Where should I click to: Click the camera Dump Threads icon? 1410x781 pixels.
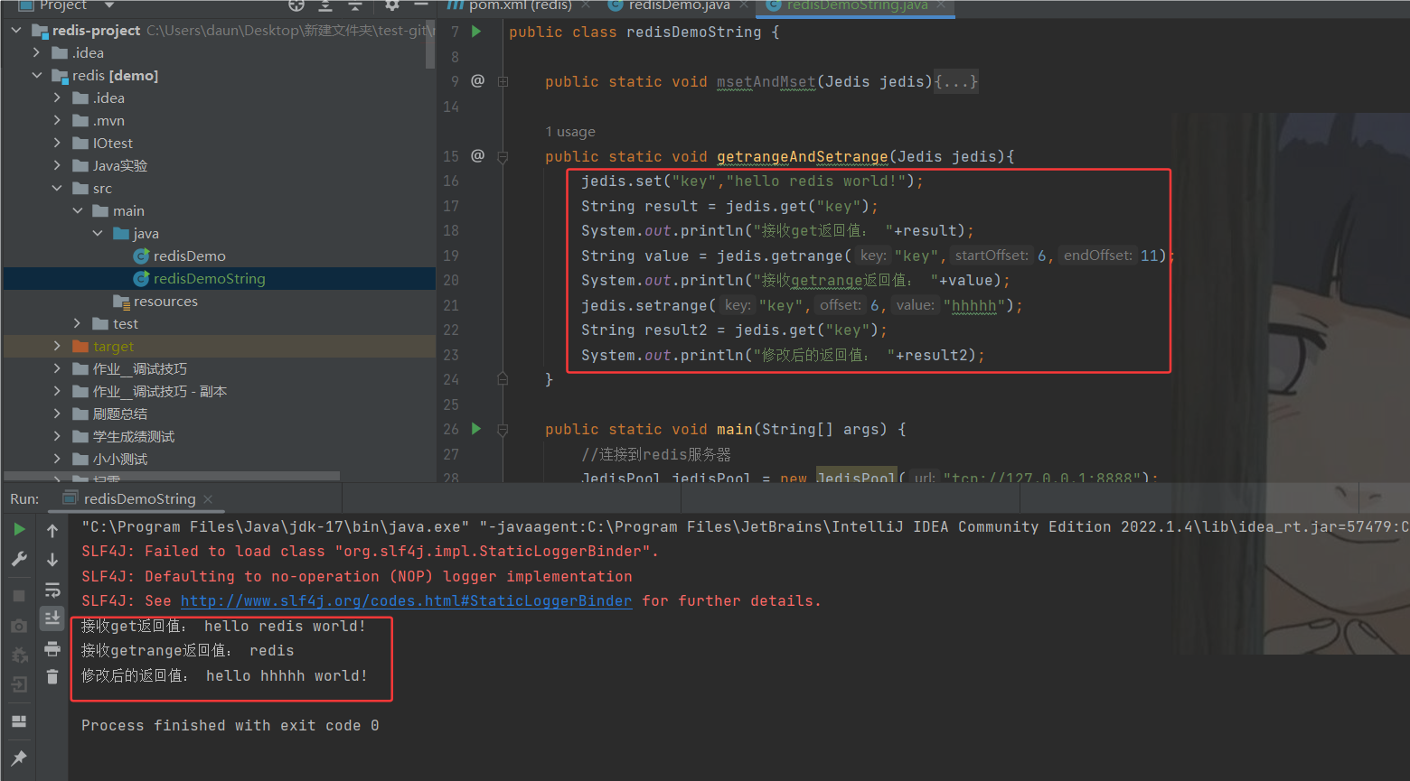(19, 626)
